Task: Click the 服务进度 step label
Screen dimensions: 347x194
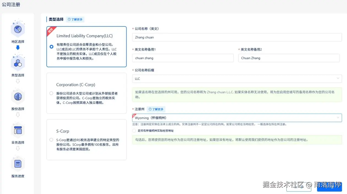Action: point(18,176)
